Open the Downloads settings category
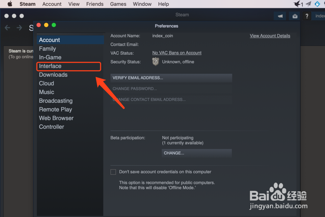Screen dimensions: 325x217 coord(70,75)
